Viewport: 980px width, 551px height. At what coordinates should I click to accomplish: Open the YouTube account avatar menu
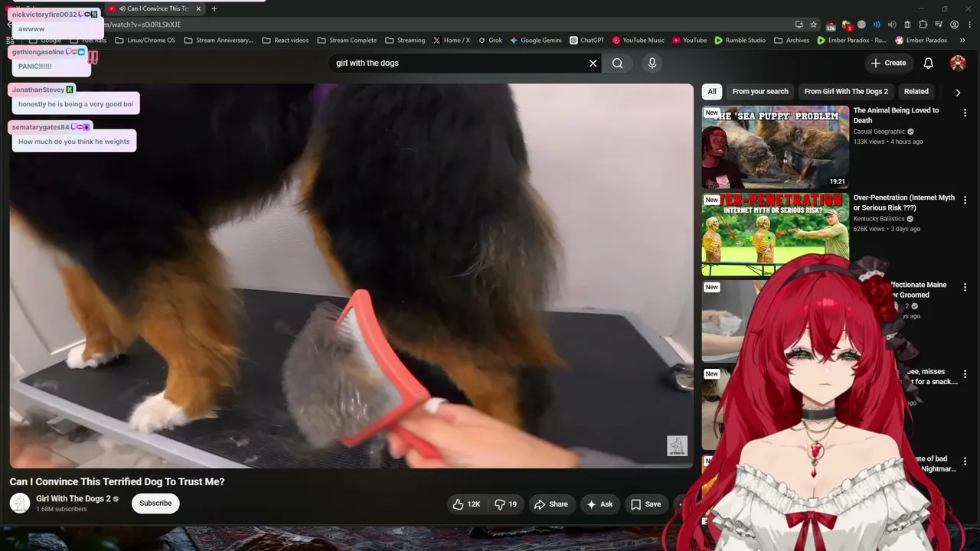[x=958, y=64]
